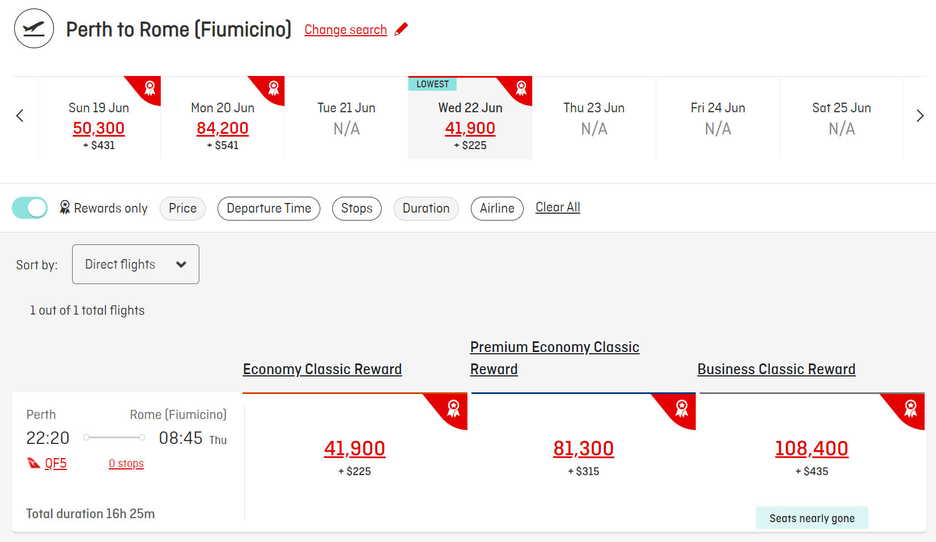The height and width of the screenshot is (542, 936).
Task: Select the Mon 20 Jun date tab
Action: (223, 118)
